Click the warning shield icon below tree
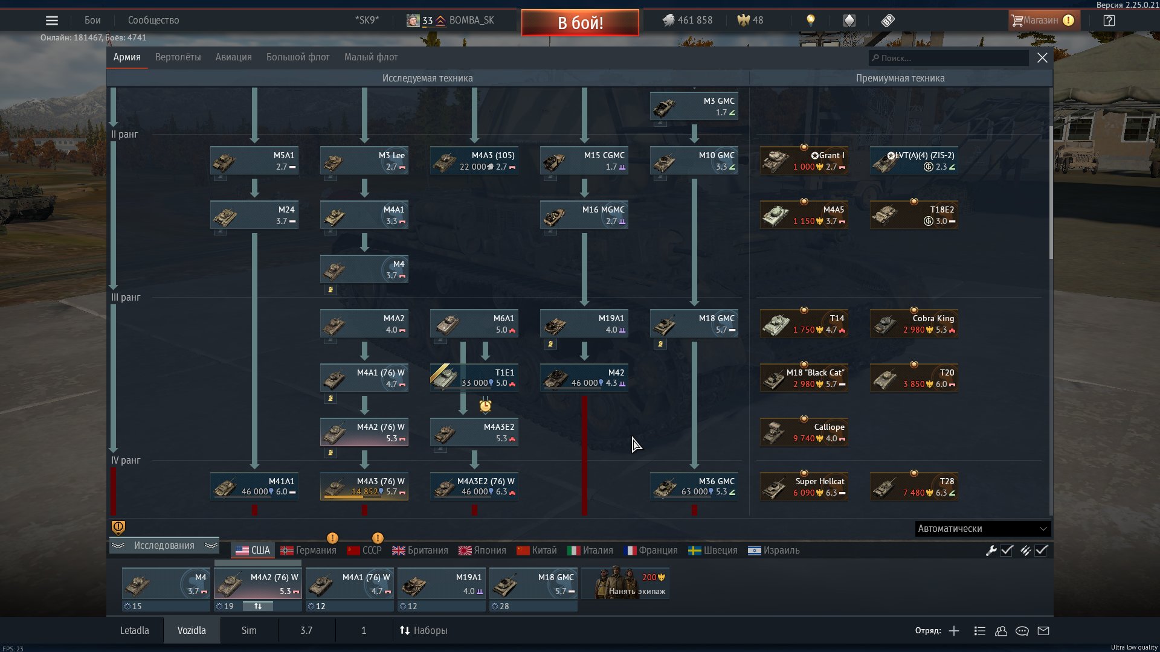Viewport: 1160px width, 652px height. [118, 528]
